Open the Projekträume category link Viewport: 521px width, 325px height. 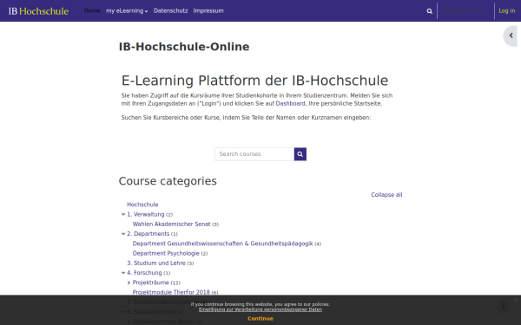[x=151, y=283]
